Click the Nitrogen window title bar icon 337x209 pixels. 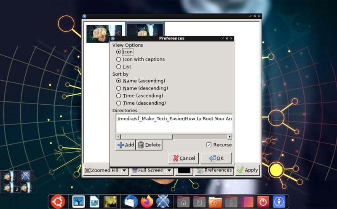85,16
